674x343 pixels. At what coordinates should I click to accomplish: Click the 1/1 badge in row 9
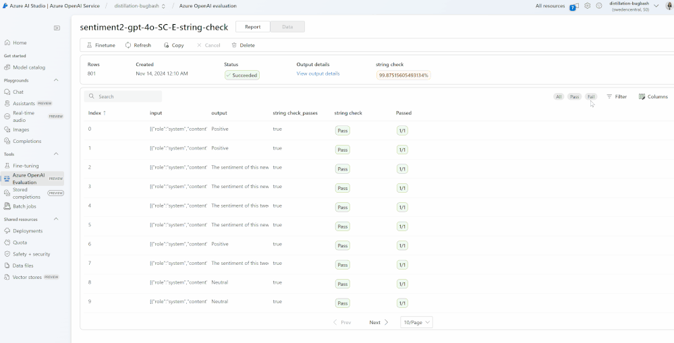(402, 303)
